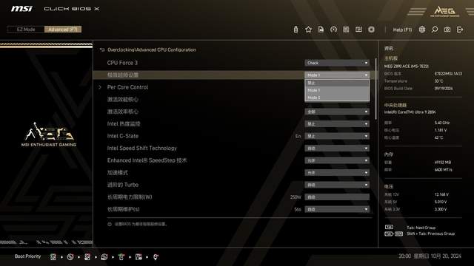Choose Mode 1 in the open dropdown list
Viewport: 474px width, 266px height.
[x=337, y=90]
